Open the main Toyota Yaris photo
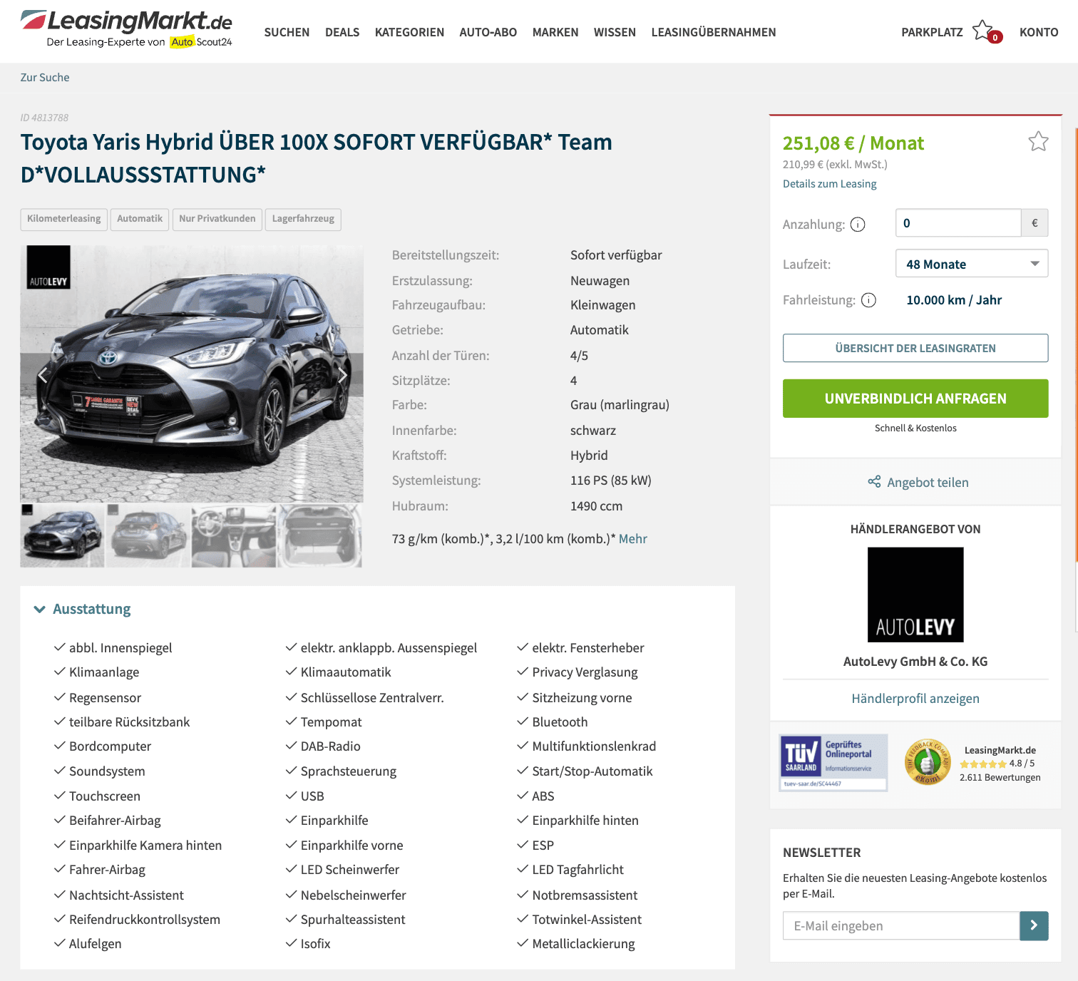 click(x=192, y=374)
